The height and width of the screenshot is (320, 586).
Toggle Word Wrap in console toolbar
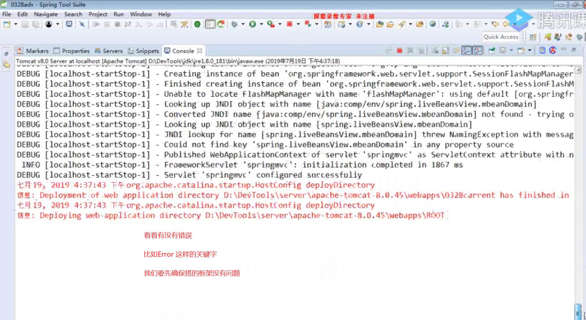[456, 50]
